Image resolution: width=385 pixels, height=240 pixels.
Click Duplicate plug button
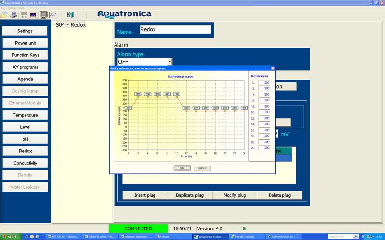tap(190, 195)
